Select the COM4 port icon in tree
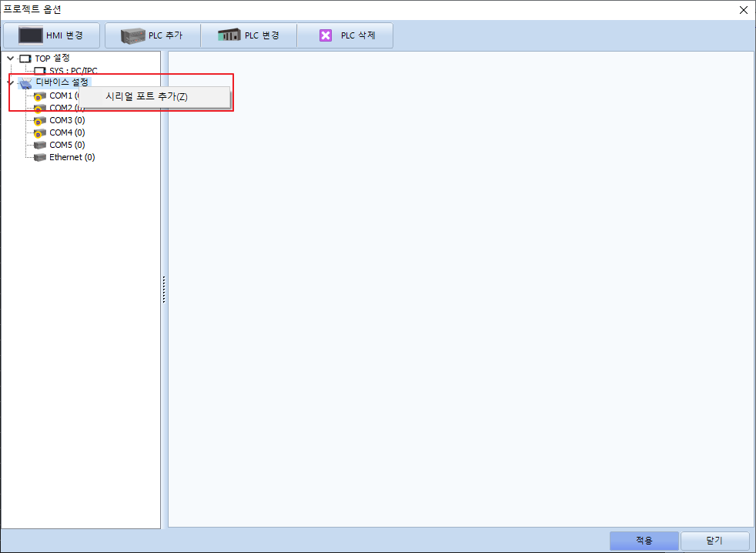 [x=39, y=132]
